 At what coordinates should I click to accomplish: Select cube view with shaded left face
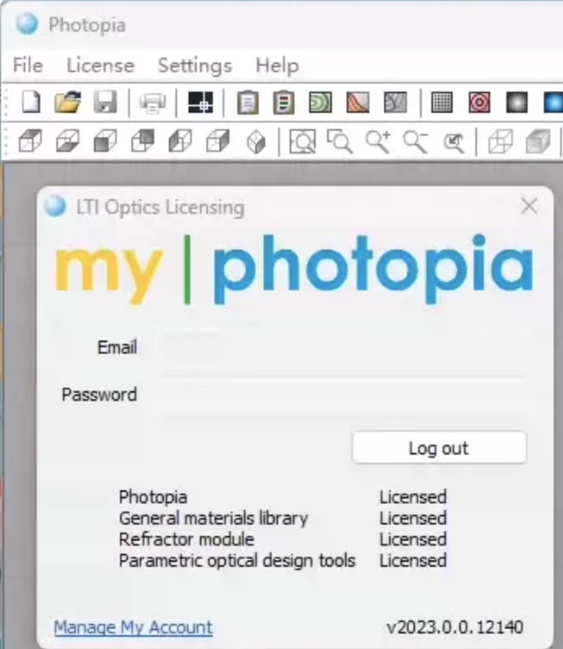click(x=180, y=141)
